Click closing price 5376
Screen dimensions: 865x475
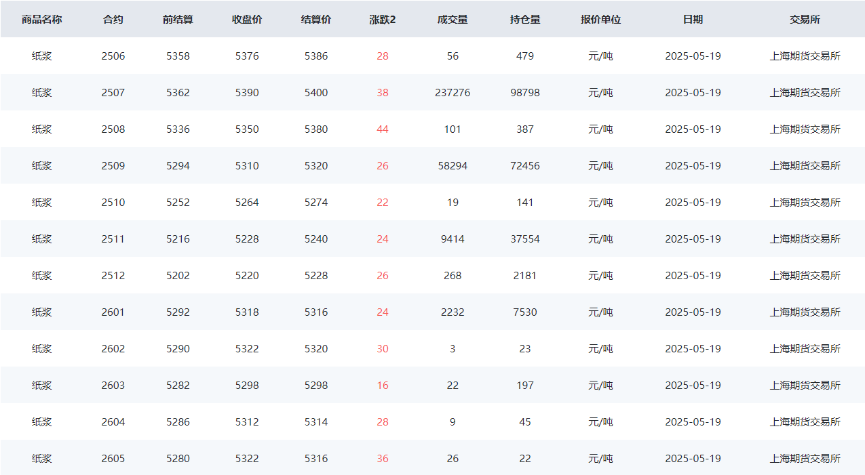(x=247, y=56)
